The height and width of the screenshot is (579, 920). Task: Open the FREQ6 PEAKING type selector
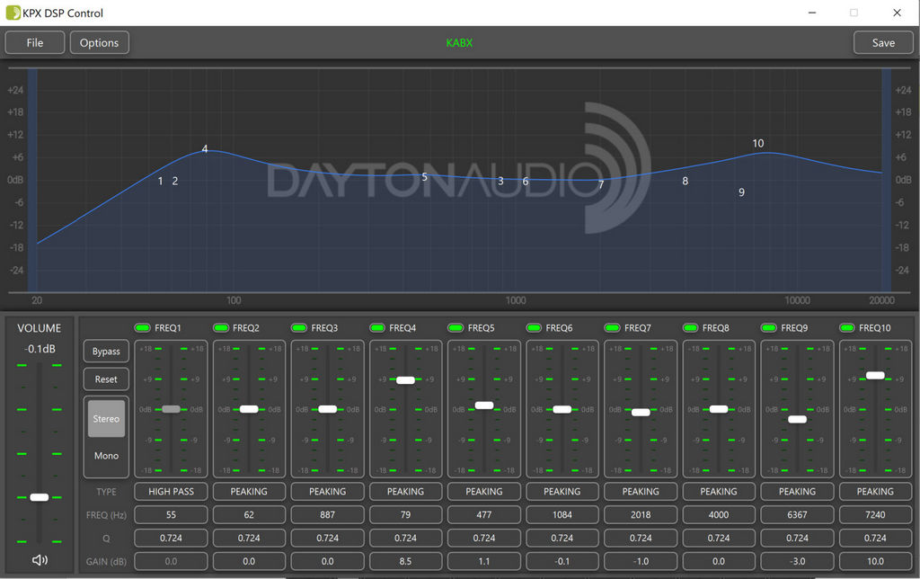pyautogui.click(x=562, y=492)
